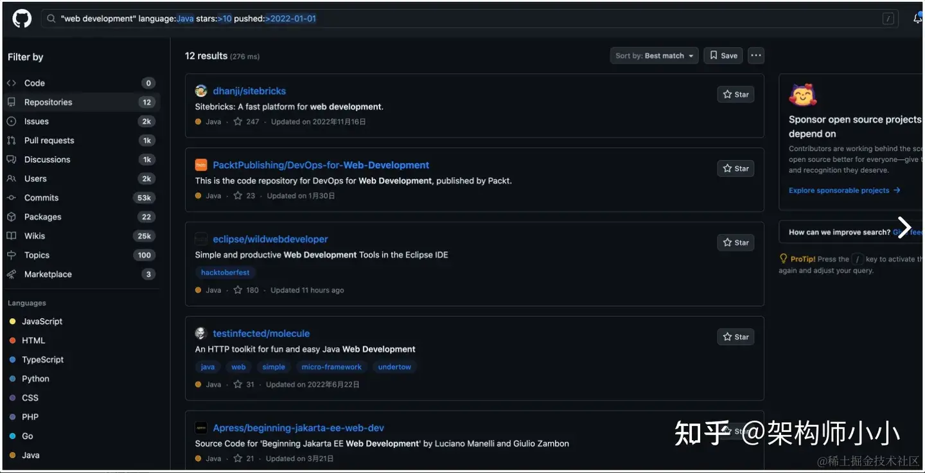The width and height of the screenshot is (925, 473).
Task: Select the Repositories filter
Action: (x=82, y=102)
